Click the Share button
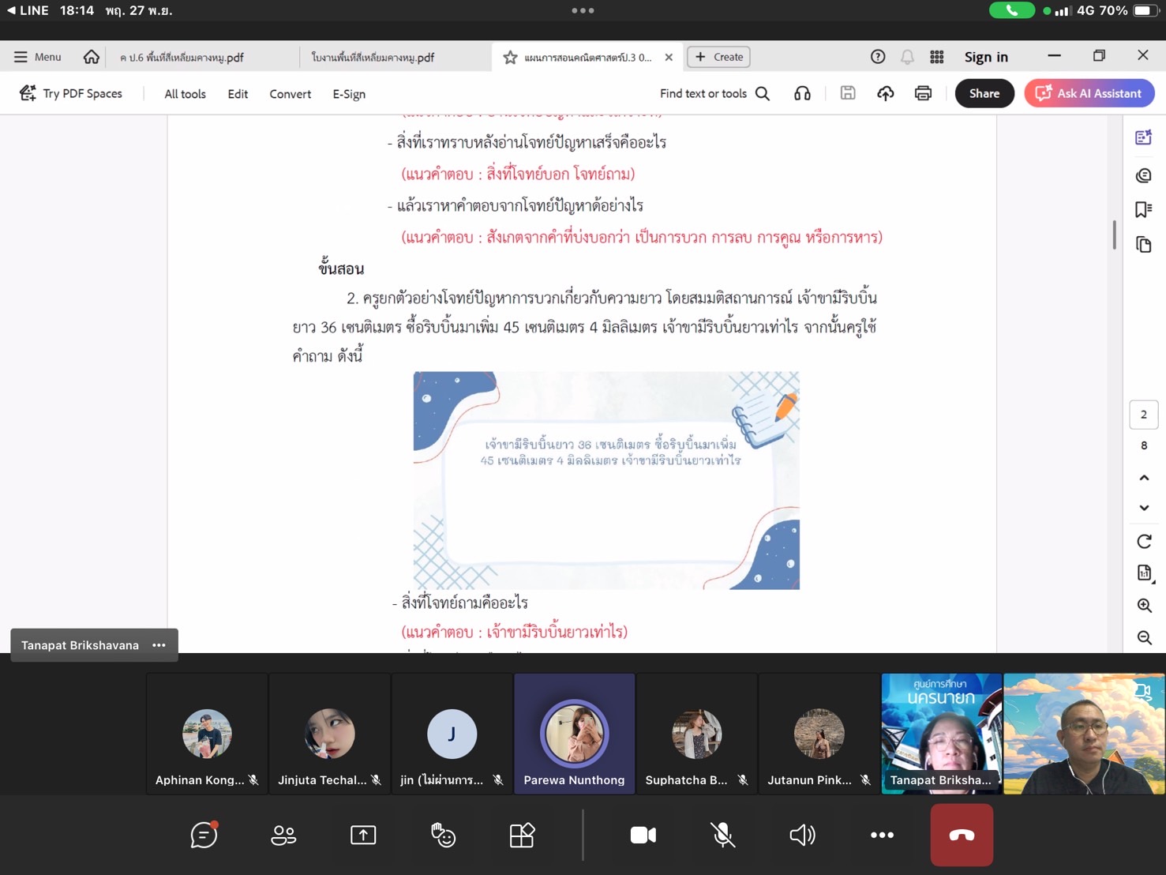 pyautogui.click(x=984, y=93)
